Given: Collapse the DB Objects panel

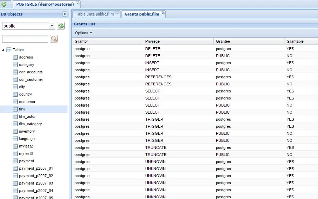Looking at the screenshot, I should click(65, 14).
